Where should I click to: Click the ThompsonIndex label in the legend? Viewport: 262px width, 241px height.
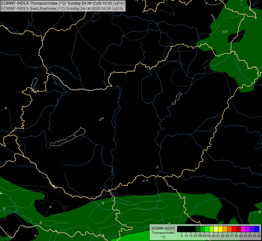tap(163, 233)
